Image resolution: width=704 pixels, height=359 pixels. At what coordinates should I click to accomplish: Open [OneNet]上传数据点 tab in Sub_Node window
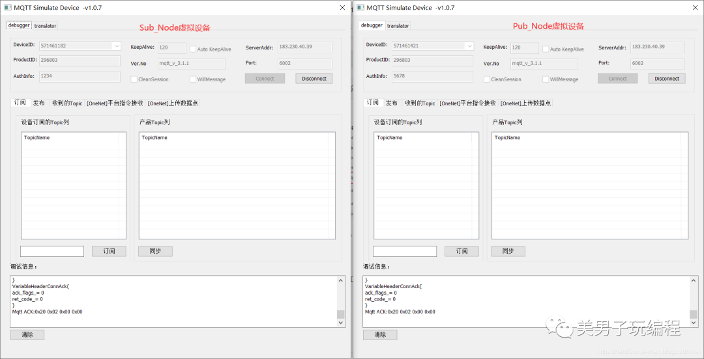(172, 103)
